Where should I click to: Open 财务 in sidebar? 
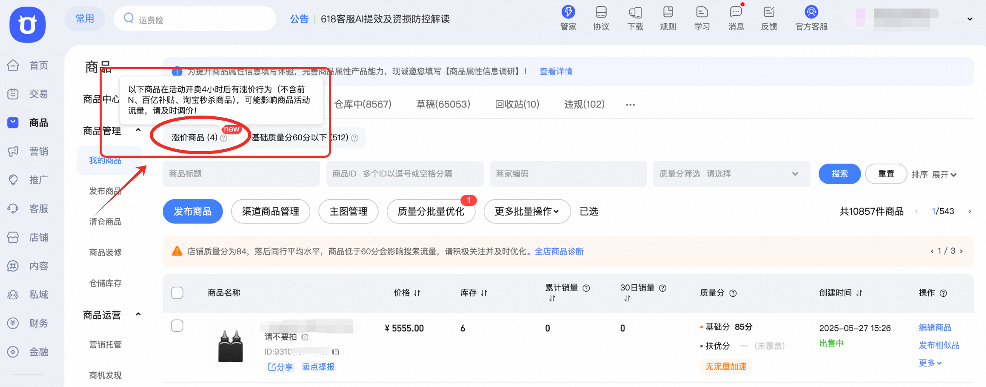[x=28, y=323]
